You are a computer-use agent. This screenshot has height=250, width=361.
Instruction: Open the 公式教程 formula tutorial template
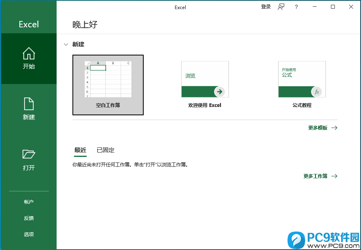tap(302, 85)
